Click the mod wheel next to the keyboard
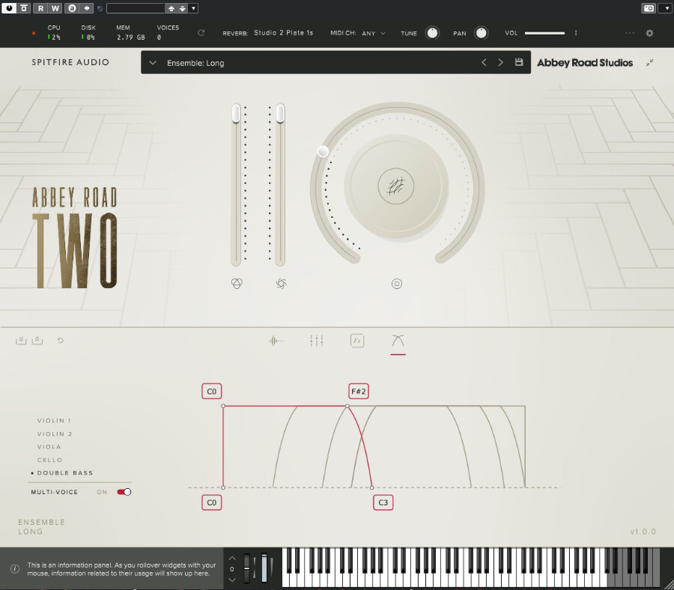The height and width of the screenshot is (590, 674). click(264, 568)
